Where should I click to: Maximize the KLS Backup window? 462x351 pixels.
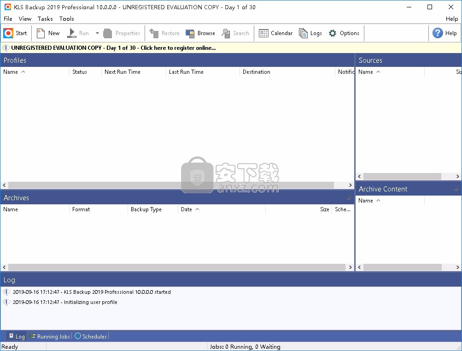(x=430, y=7)
